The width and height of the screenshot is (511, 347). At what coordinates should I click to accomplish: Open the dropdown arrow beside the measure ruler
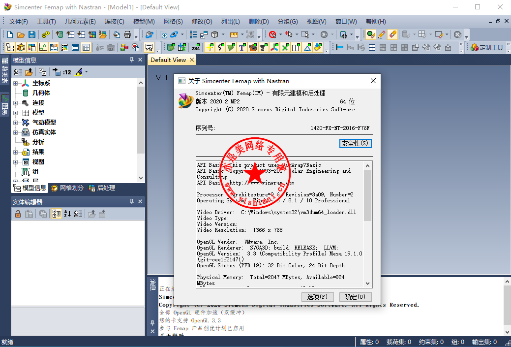pyautogui.click(x=242, y=34)
